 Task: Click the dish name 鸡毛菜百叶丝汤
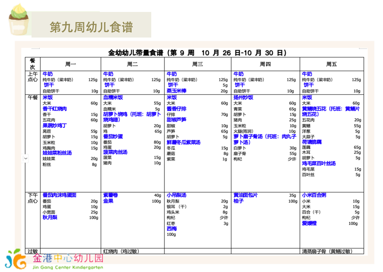[319, 163]
